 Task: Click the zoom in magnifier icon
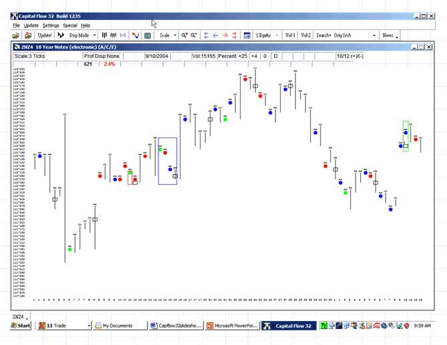tap(184, 35)
